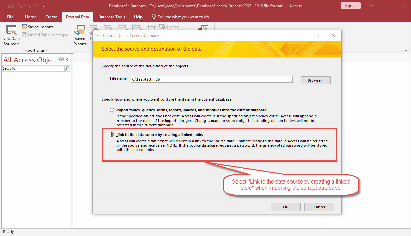Click the File name input field

tap(211, 79)
